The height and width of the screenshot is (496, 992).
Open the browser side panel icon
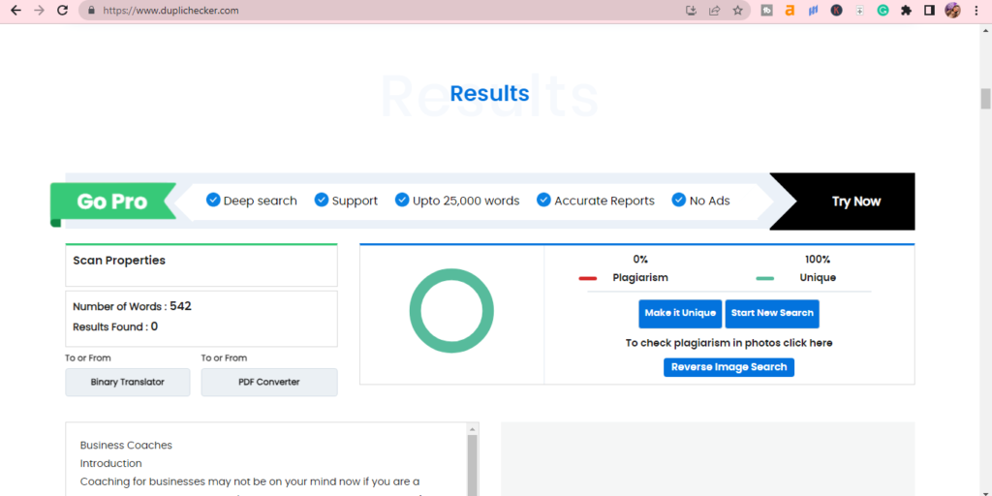pyautogui.click(x=929, y=11)
